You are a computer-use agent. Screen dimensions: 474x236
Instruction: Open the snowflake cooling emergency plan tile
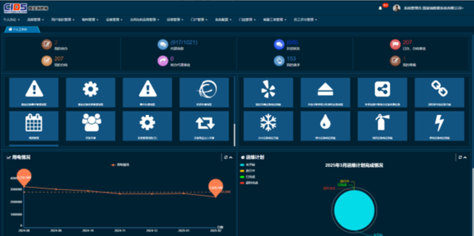(268, 126)
